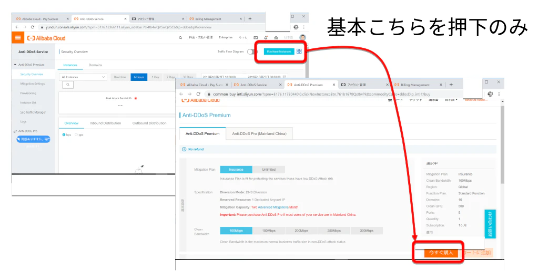The height and width of the screenshot is (271, 538).
Task: Open the Outbound Distribution tab
Action: click(149, 123)
